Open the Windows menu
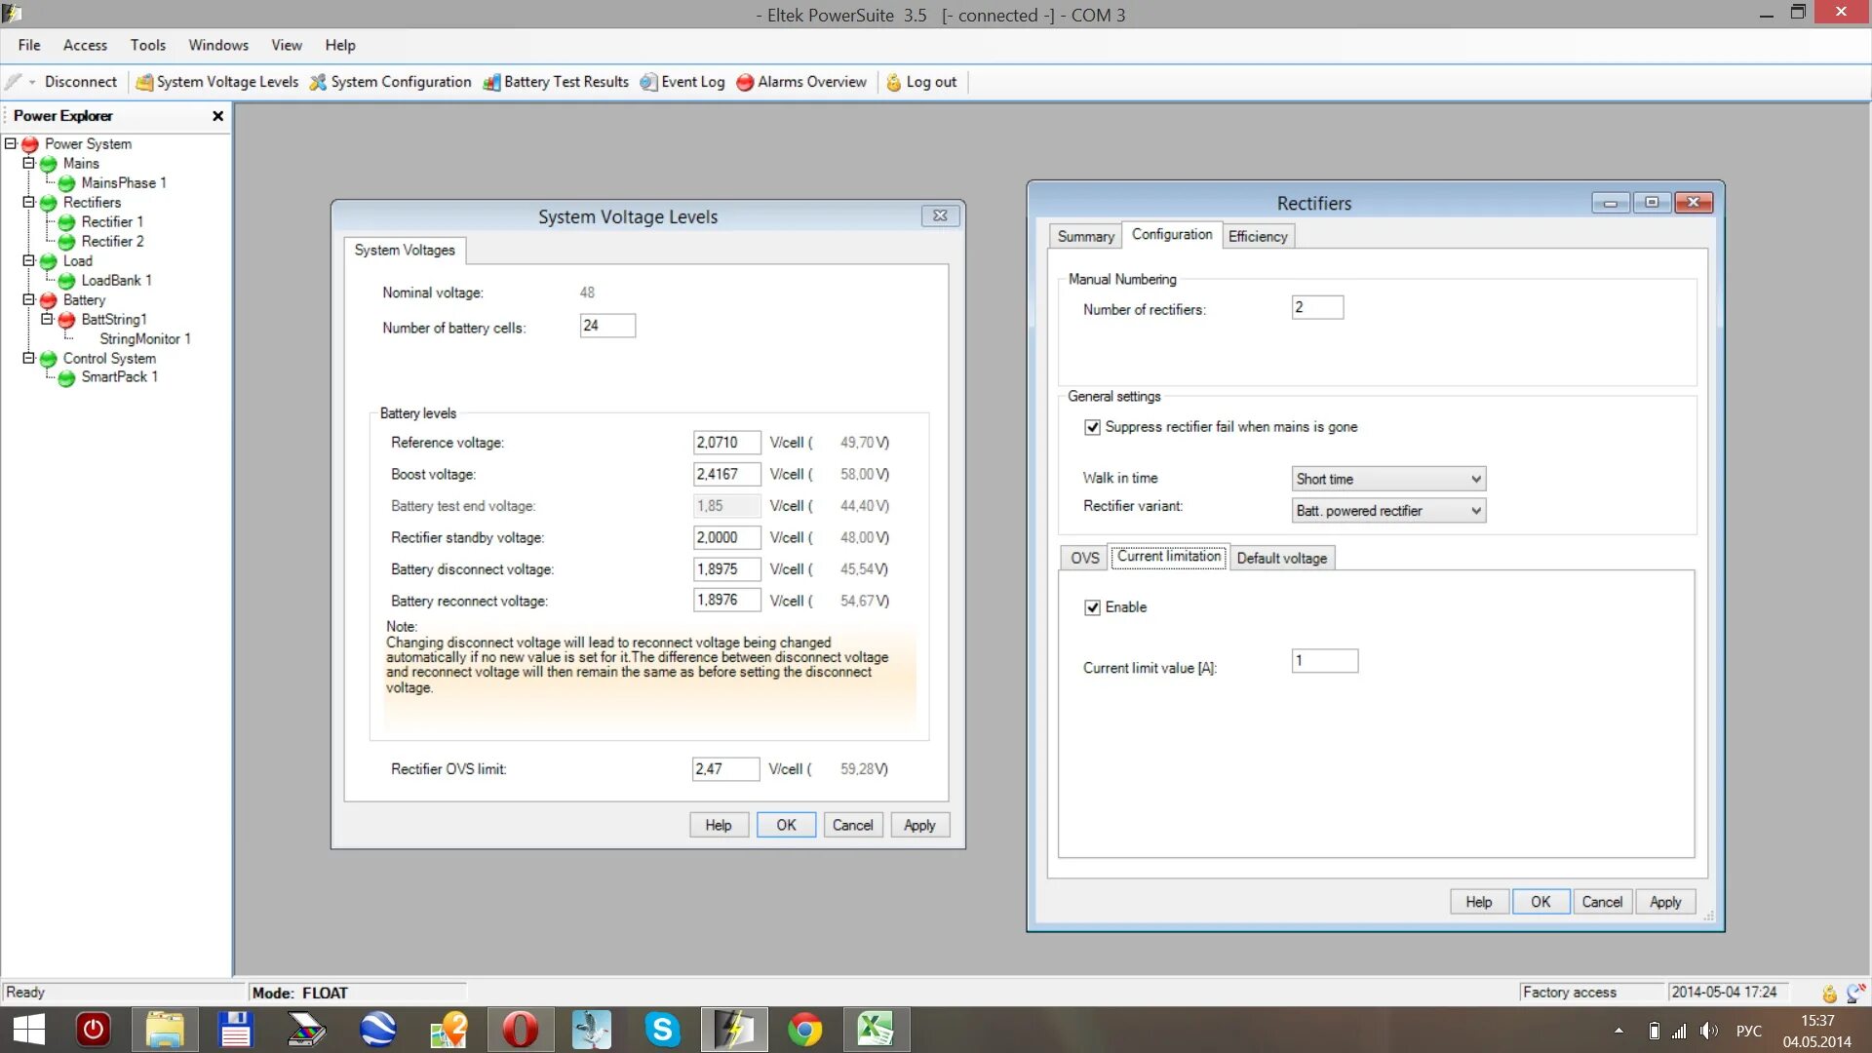Screen dimensions: 1872x1053 218,45
